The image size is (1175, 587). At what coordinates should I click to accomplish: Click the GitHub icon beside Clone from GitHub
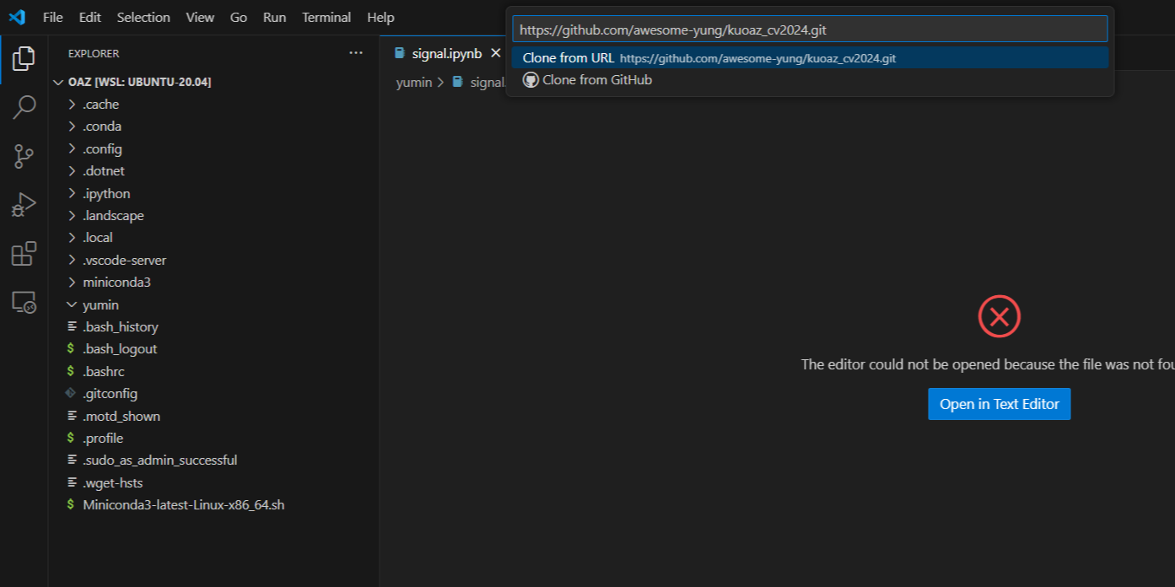coord(531,80)
